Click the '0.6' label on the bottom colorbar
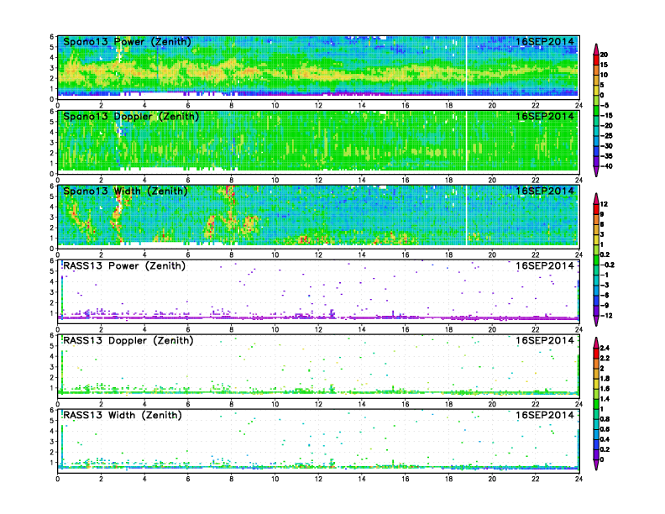The height and width of the screenshot is (514, 665). (605, 429)
